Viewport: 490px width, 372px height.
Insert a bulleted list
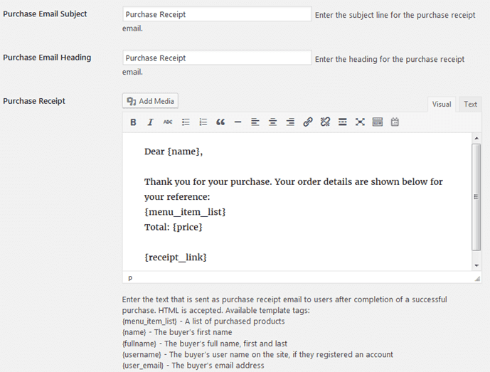coord(186,122)
